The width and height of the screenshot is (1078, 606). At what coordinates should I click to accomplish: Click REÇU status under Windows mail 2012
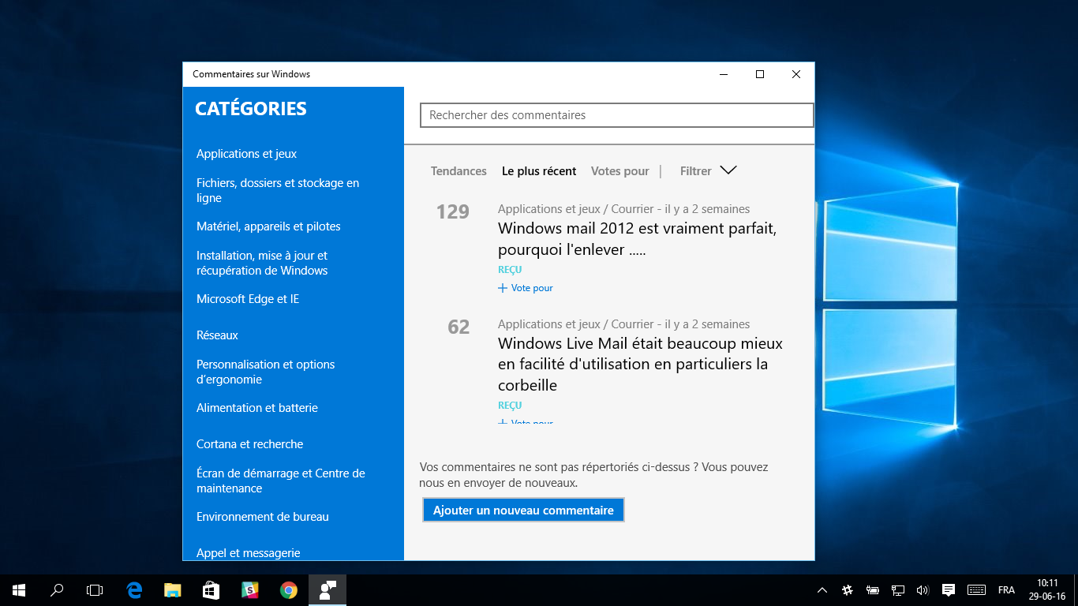point(510,270)
